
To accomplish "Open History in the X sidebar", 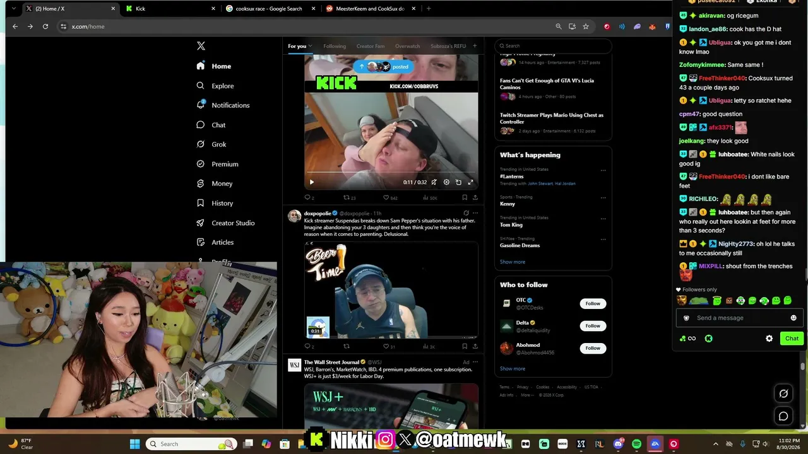I will click(215, 203).
